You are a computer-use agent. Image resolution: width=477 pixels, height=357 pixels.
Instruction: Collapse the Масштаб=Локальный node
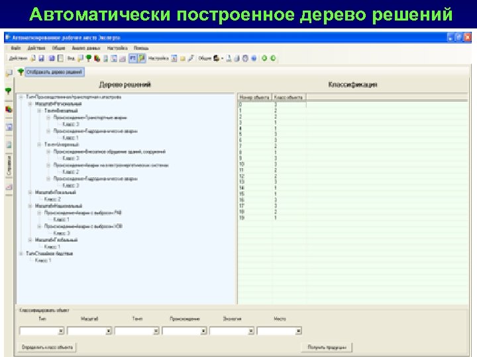pyautogui.click(x=30, y=192)
